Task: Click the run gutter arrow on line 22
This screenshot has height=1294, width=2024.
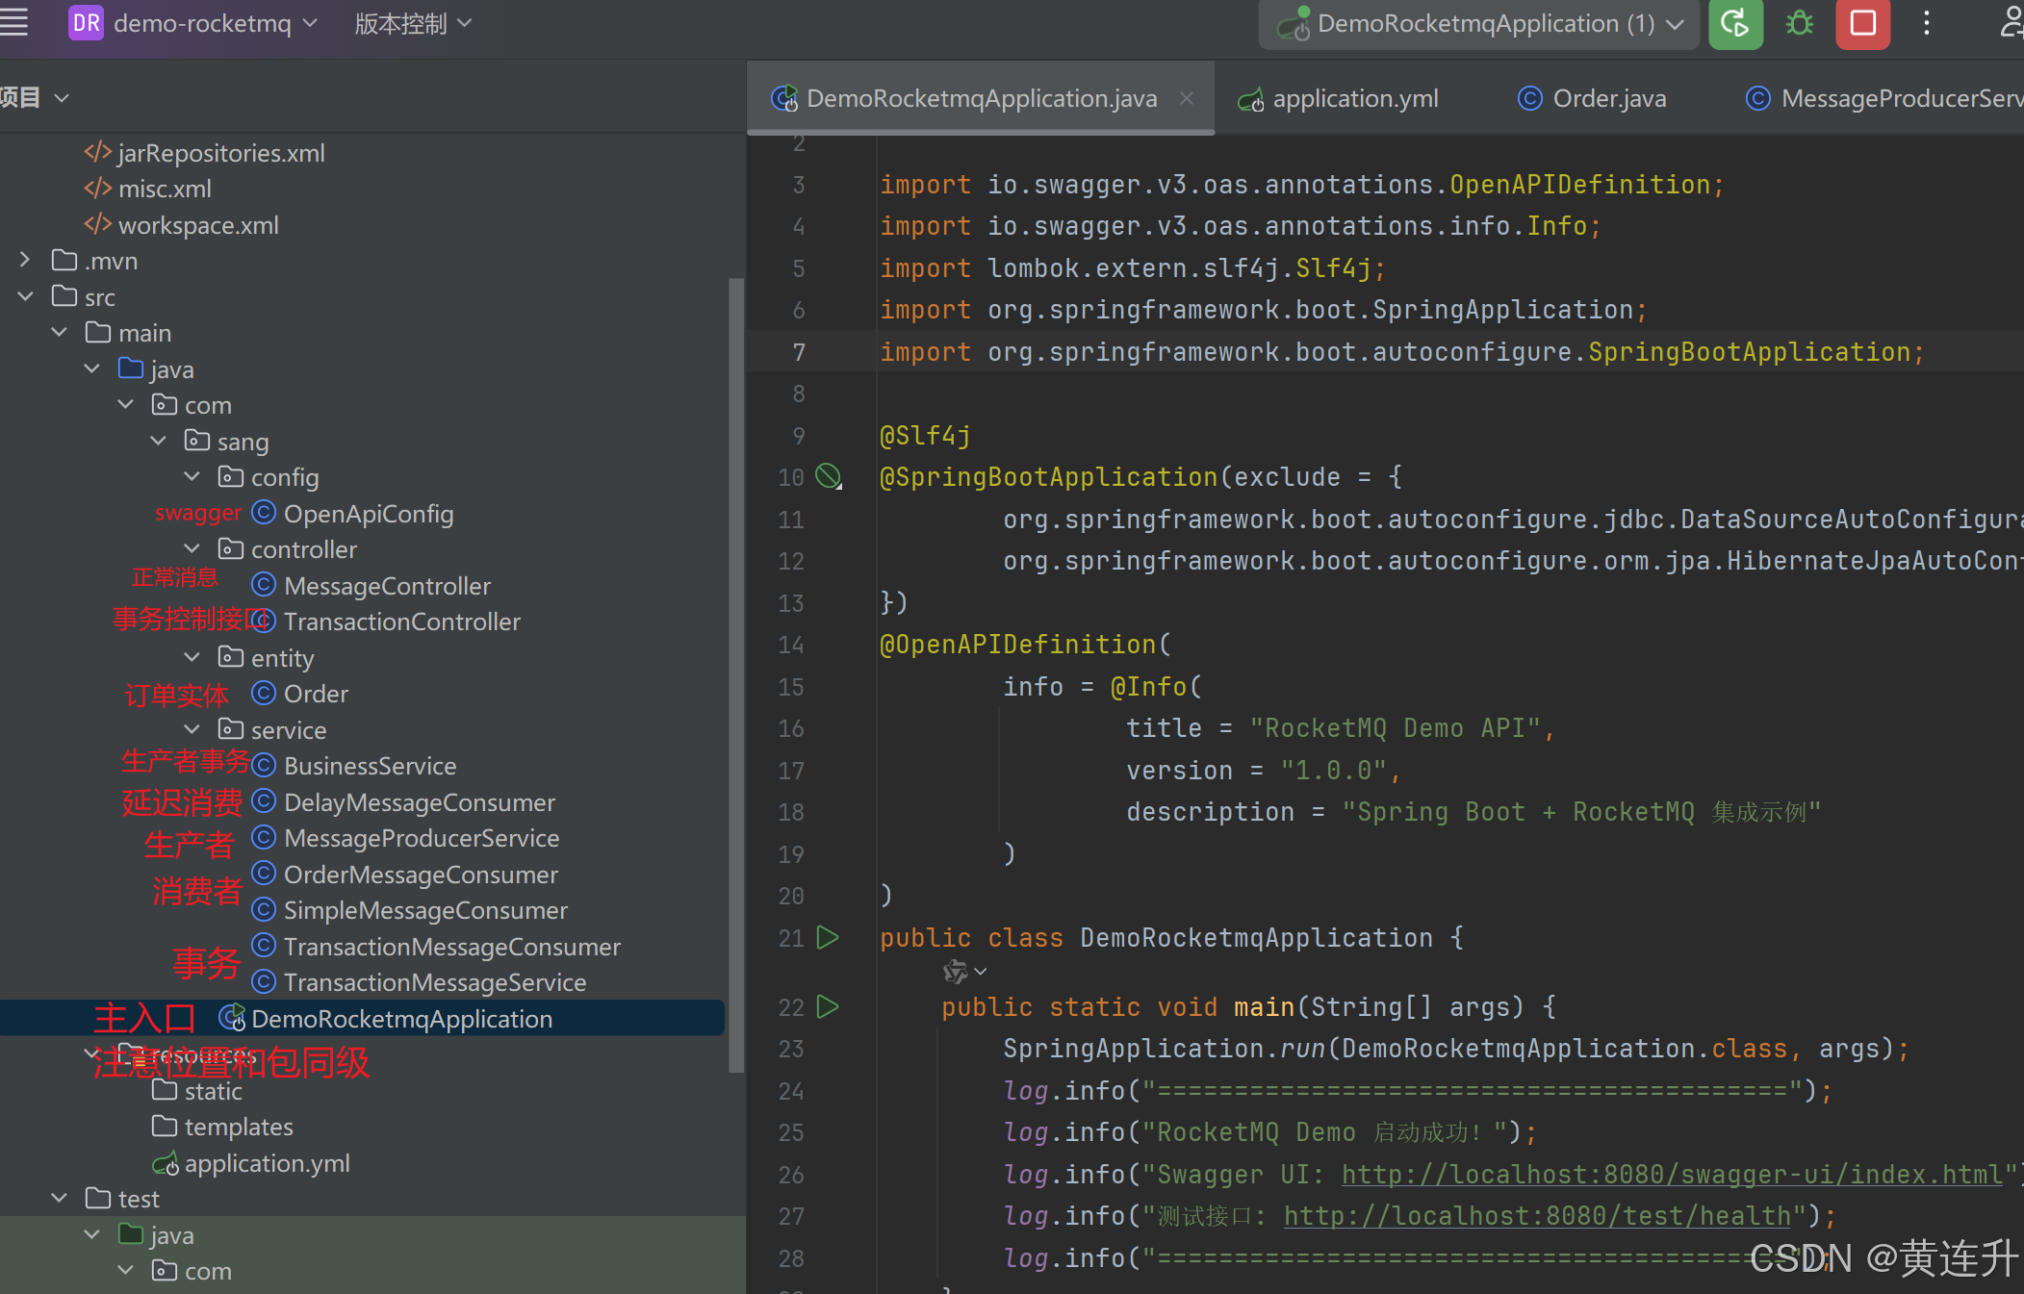Action: click(x=827, y=1006)
